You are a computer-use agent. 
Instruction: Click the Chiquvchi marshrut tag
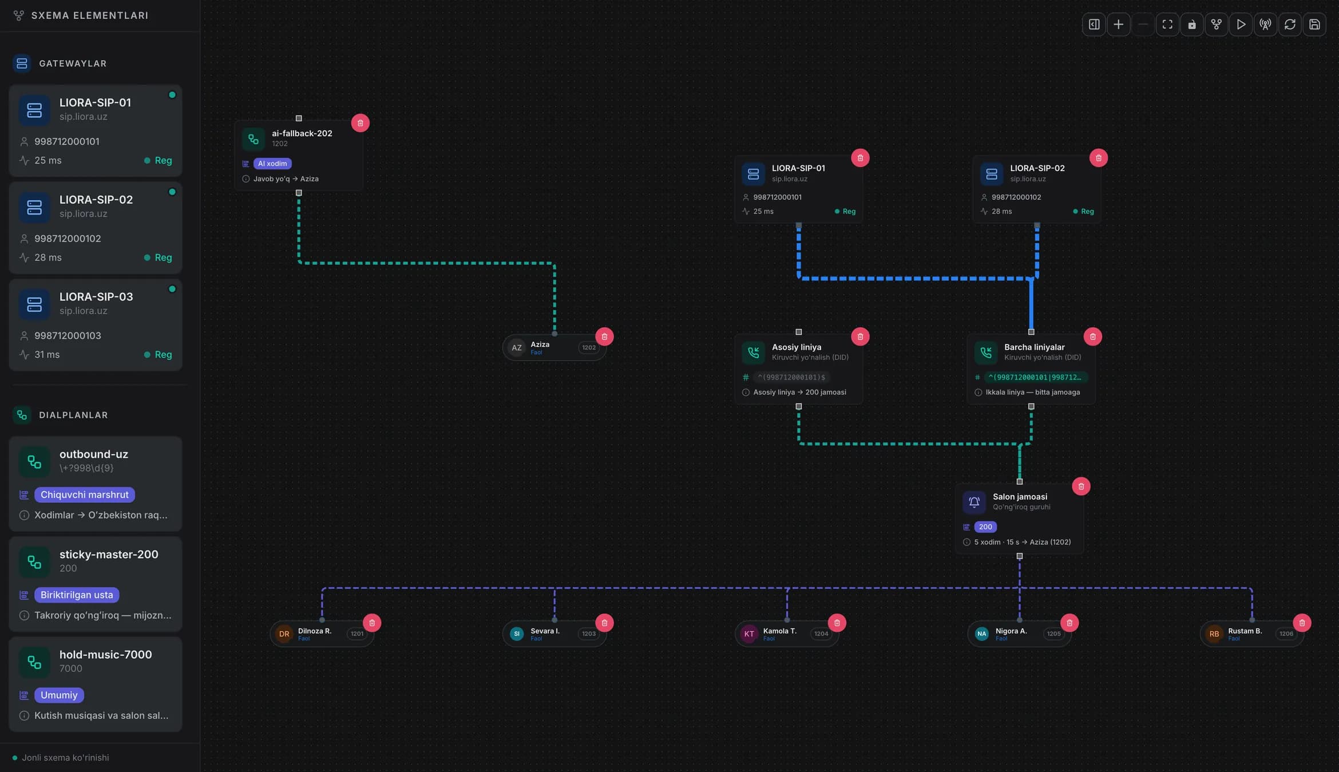(x=85, y=494)
